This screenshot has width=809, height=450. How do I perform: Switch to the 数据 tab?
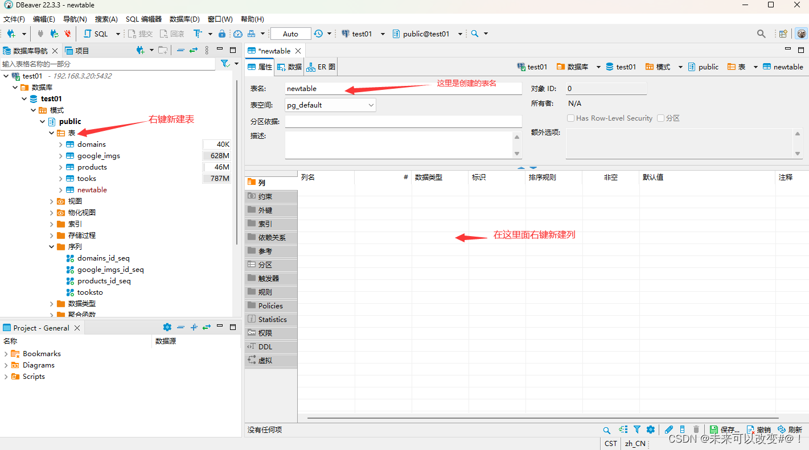click(289, 67)
